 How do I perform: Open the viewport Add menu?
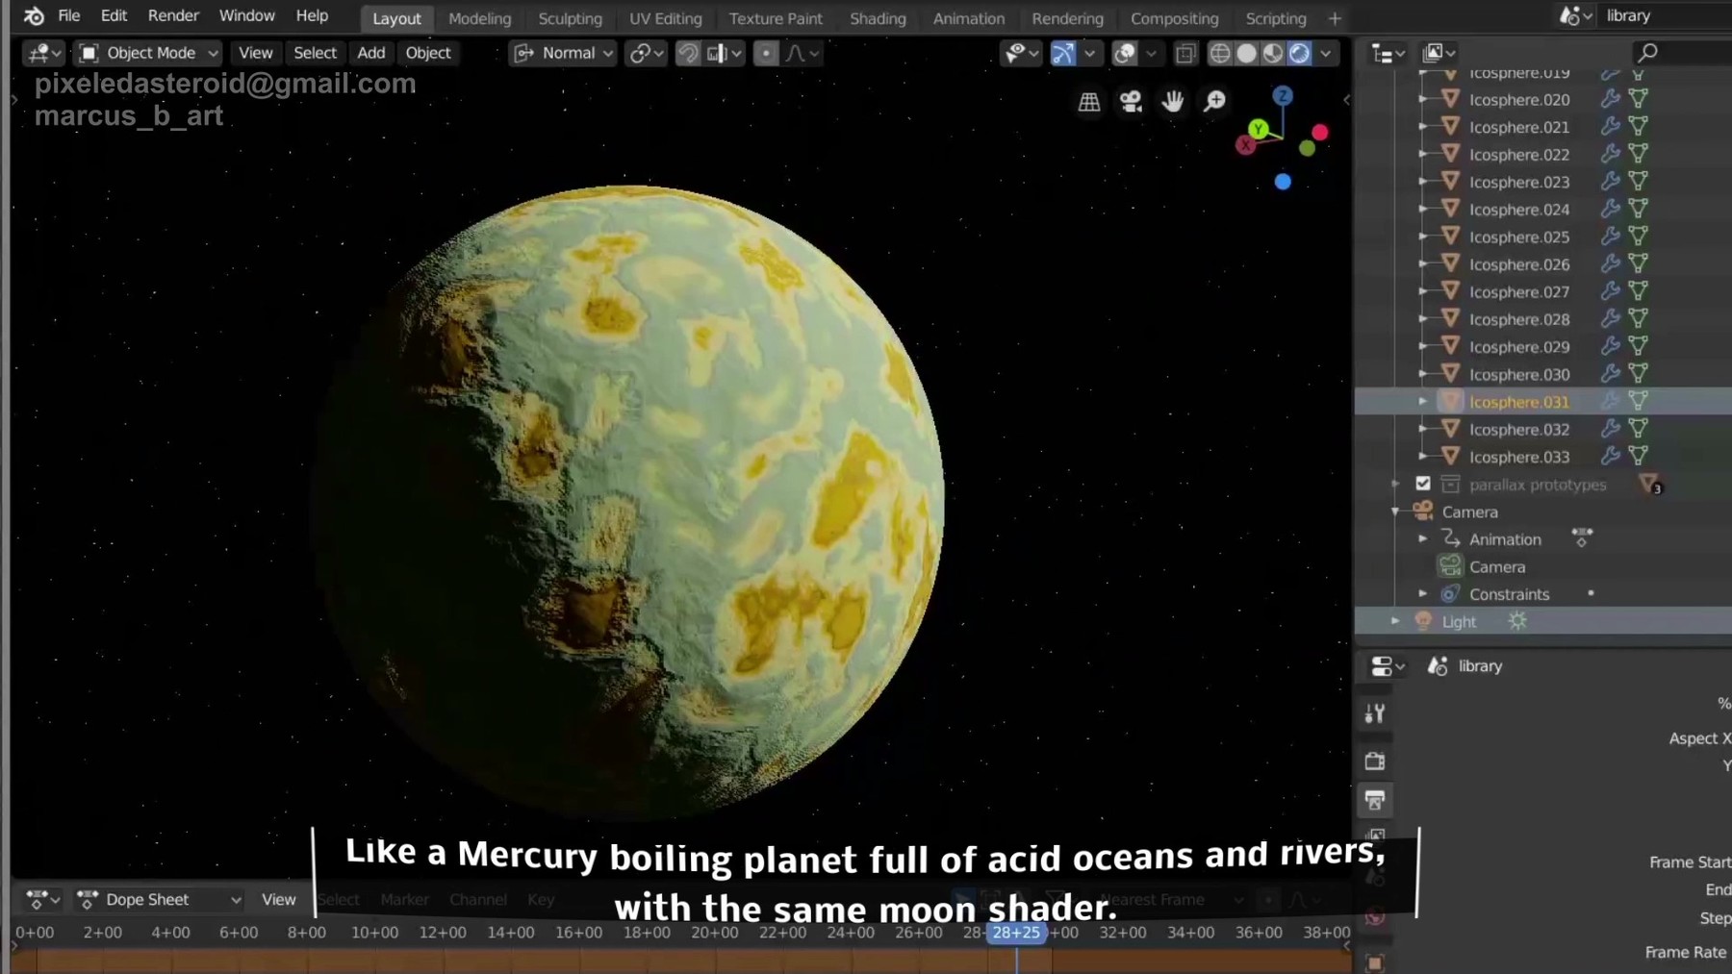tap(371, 53)
